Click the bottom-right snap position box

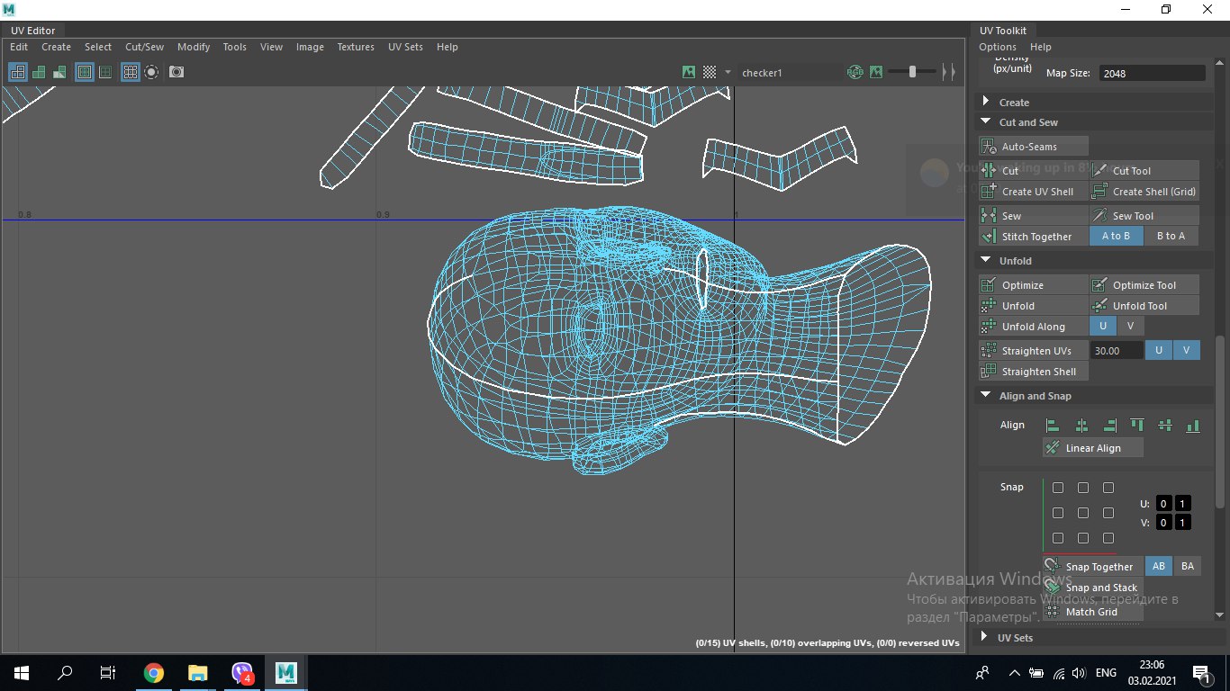tap(1108, 538)
